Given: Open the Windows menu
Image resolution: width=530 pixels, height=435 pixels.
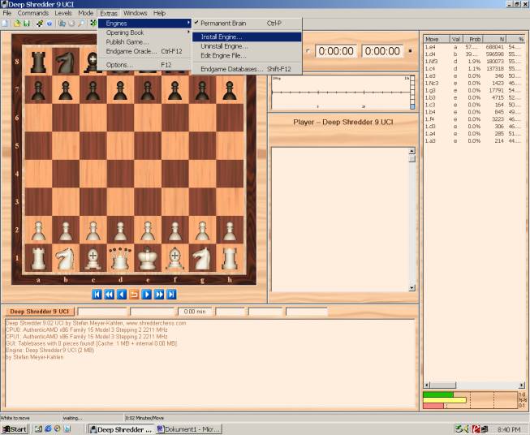Looking at the screenshot, I should 136,13.
